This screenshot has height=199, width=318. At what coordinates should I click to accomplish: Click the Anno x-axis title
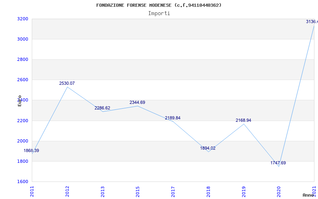pos(308,195)
